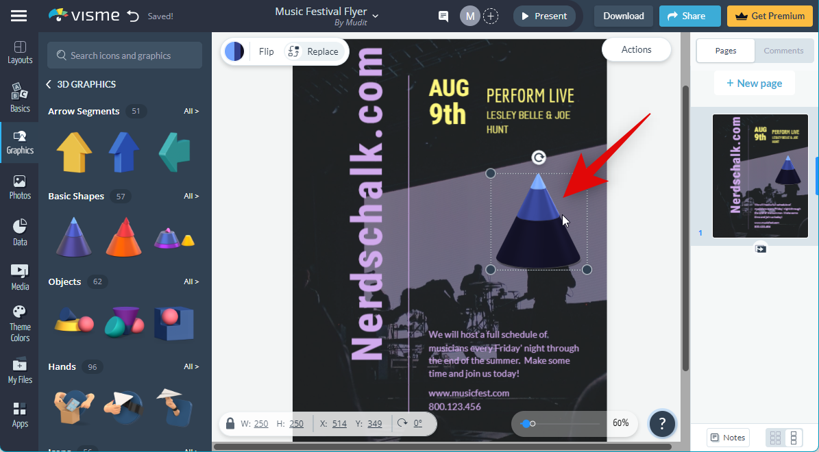Switch to grid page view
Screen dimensions: 819x452
point(776,438)
